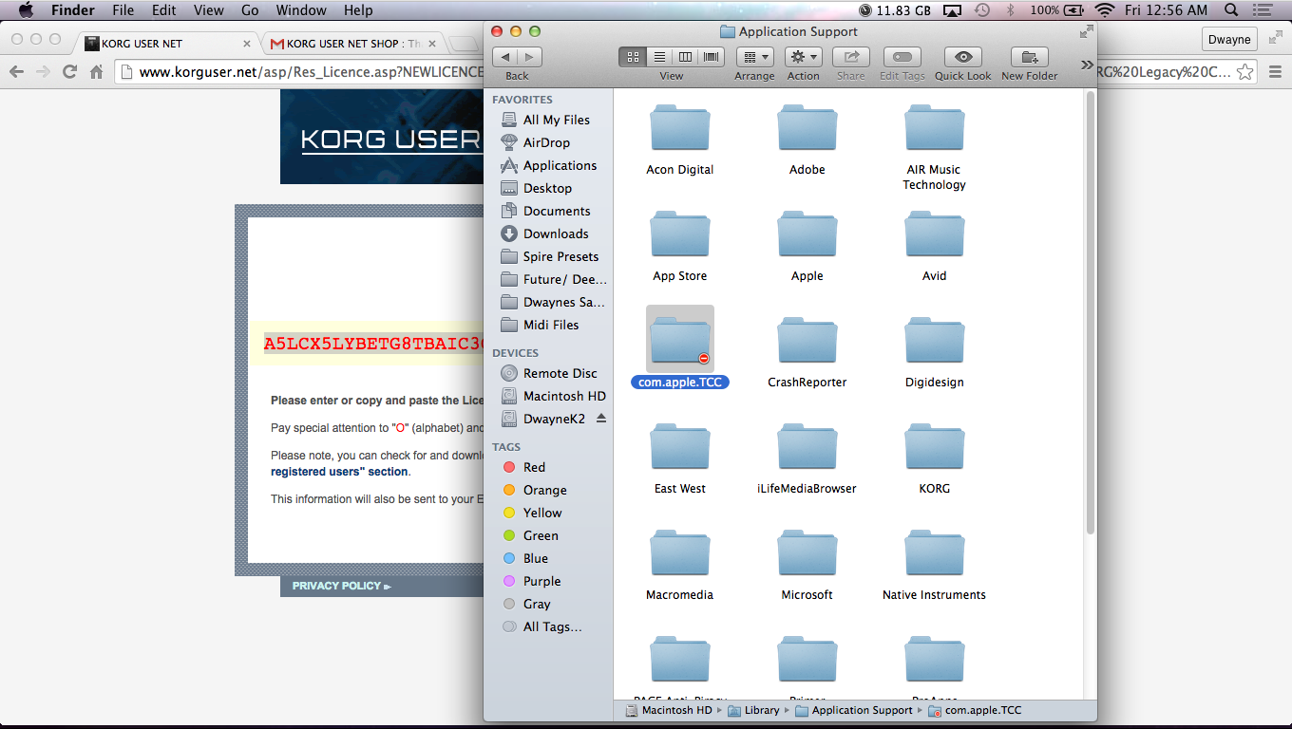Click Library in the path bar
This screenshot has width=1292, height=729.
click(x=753, y=710)
